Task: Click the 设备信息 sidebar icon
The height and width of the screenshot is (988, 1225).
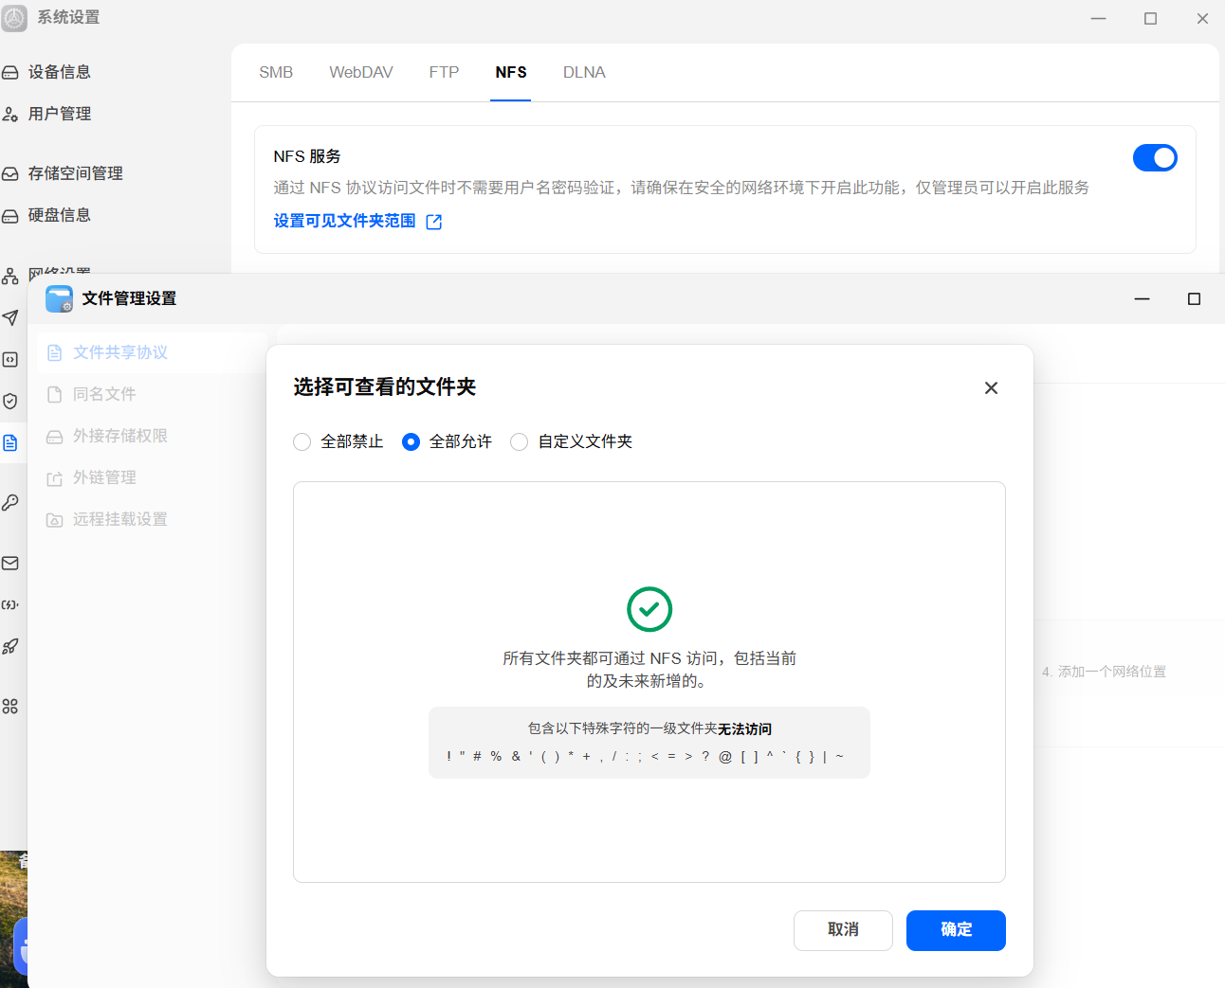Action: (x=10, y=72)
